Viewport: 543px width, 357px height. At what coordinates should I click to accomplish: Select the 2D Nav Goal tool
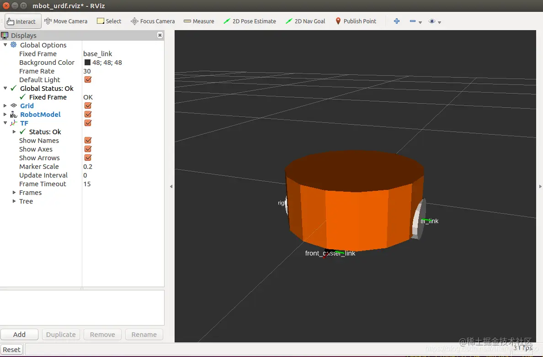click(x=305, y=21)
